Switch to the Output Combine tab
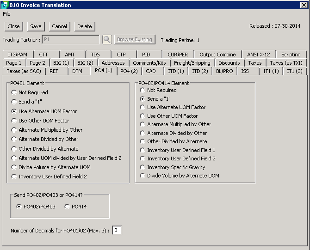 coord(217,55)
